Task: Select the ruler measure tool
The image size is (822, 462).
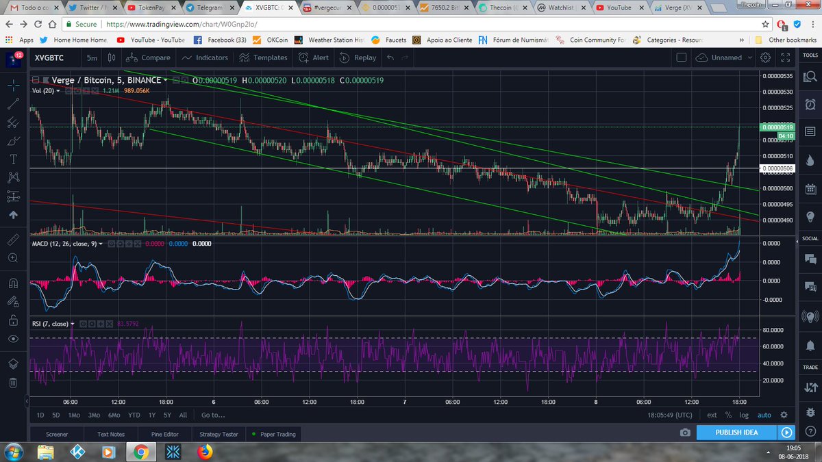Action: coord(14,240)
